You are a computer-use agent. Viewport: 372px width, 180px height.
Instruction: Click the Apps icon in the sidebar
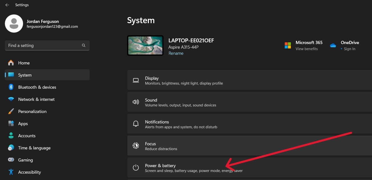pos(11,124)
